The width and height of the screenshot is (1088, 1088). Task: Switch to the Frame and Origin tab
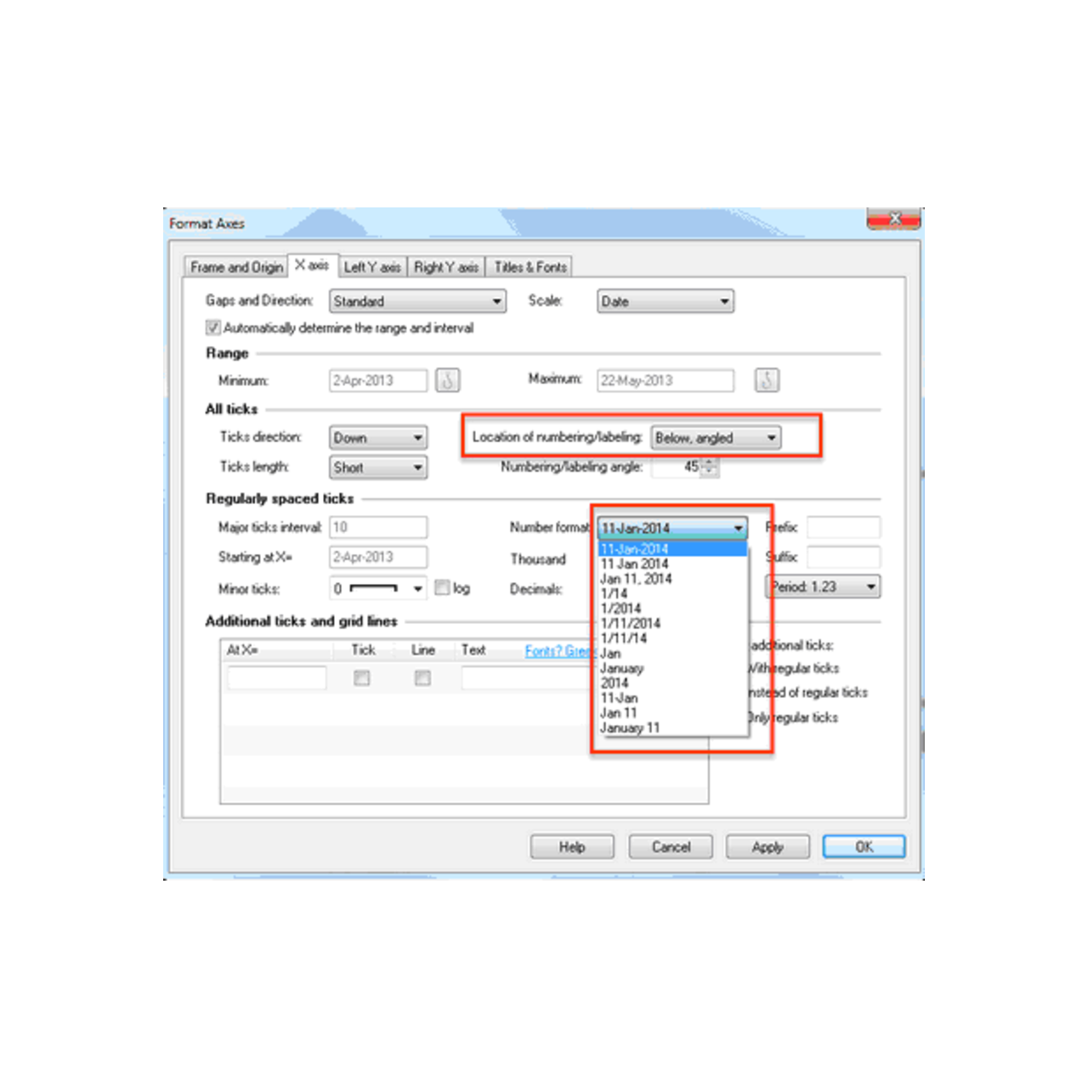click(x=236, y=267)
